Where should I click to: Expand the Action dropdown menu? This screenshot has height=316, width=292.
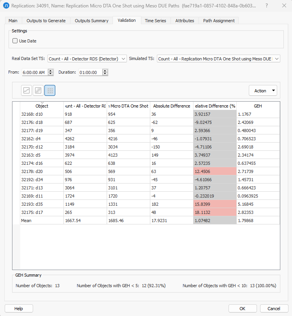coord(263,90)
